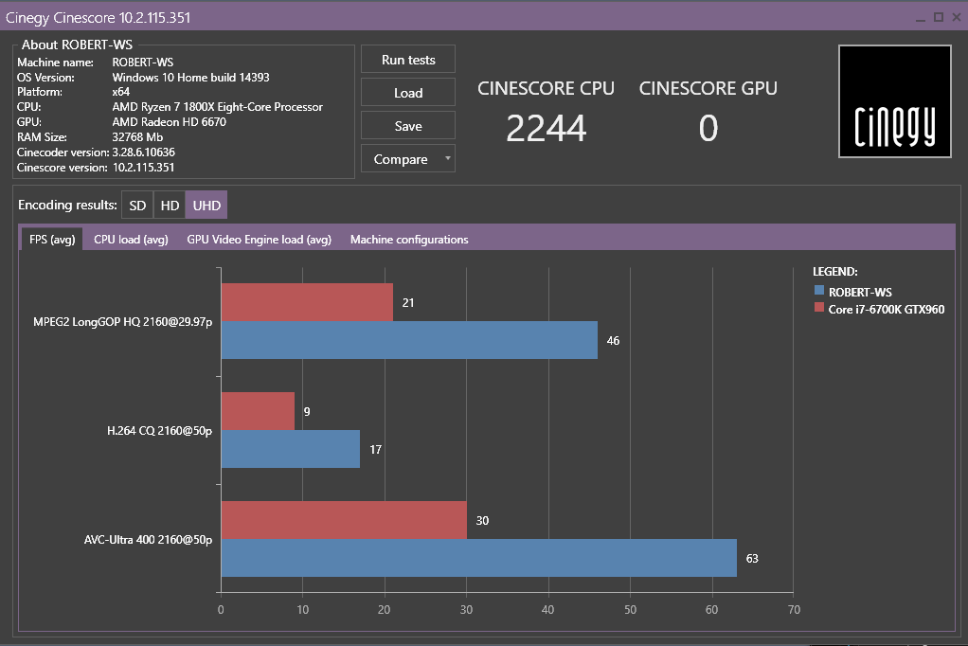Click the value label 46 on the chart
Viewport: 968px width, 646px height.
coord(613,341)
